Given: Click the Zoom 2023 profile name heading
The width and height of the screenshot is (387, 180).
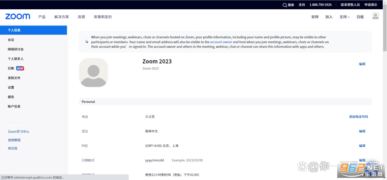Looking at the screenshot, I should [157, 61].
